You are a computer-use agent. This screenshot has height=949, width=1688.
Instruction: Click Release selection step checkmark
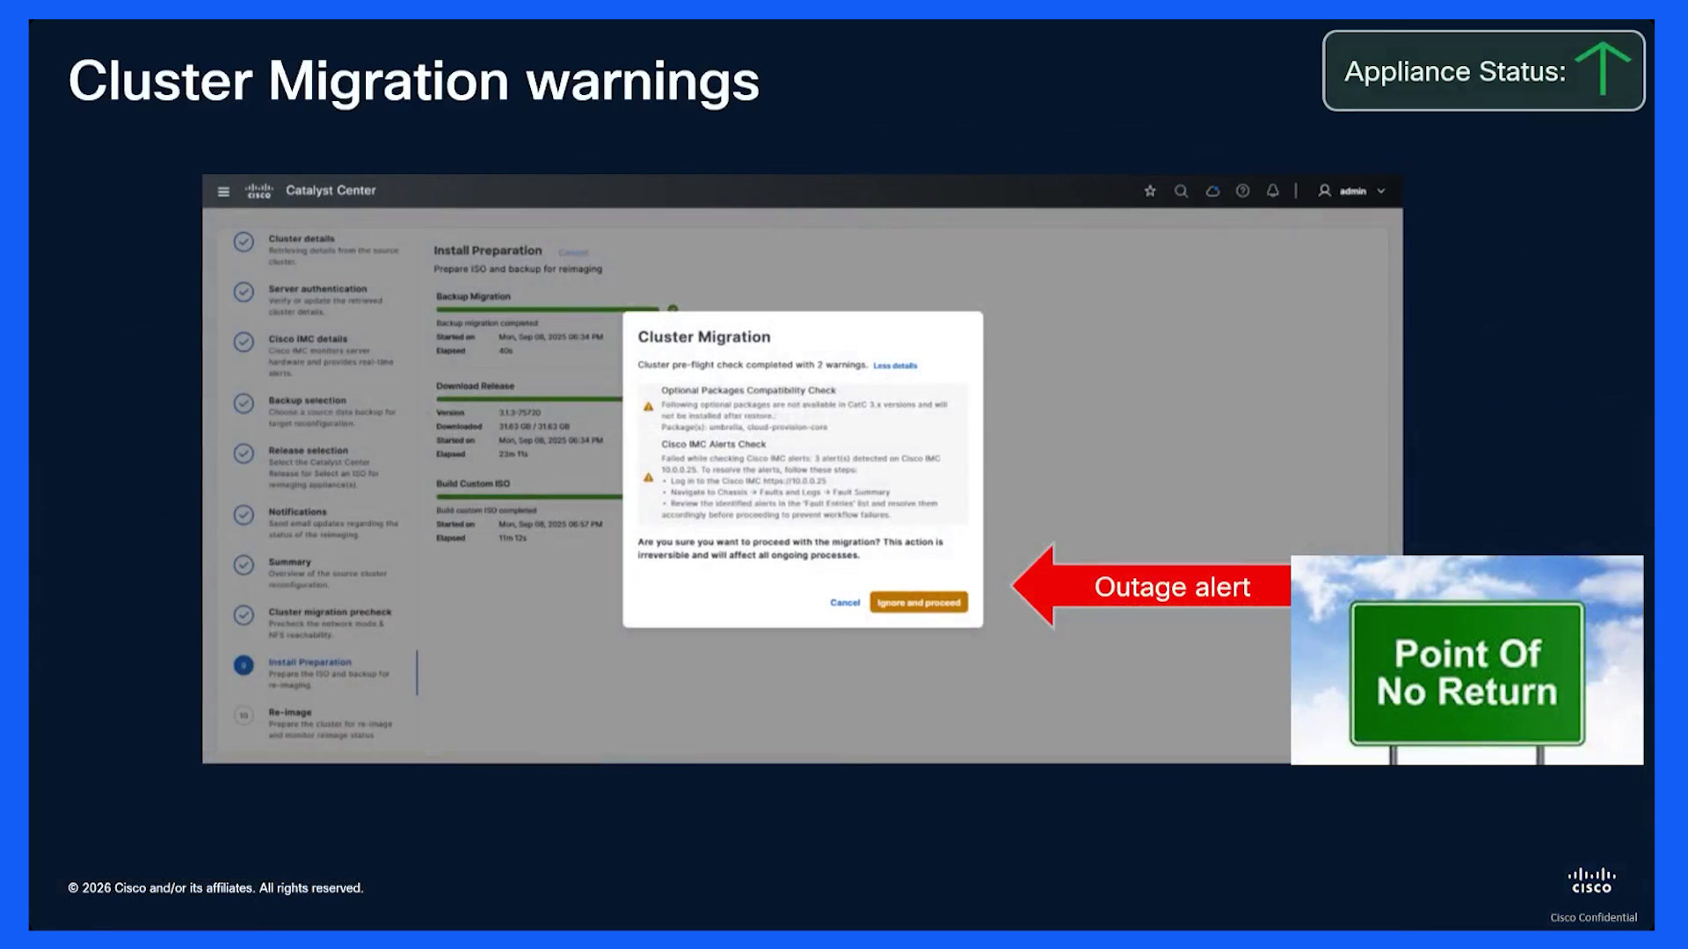pyautogui.click(x=244, y=453)
